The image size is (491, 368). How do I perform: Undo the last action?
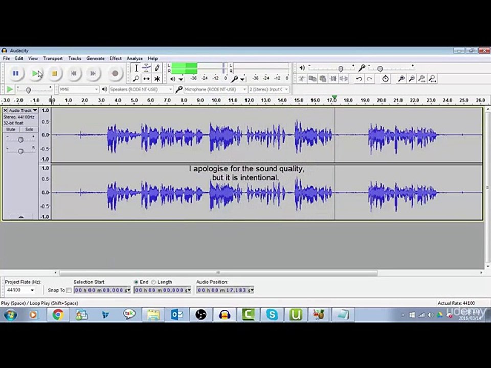pyautogui.click(x=359, y=79)
